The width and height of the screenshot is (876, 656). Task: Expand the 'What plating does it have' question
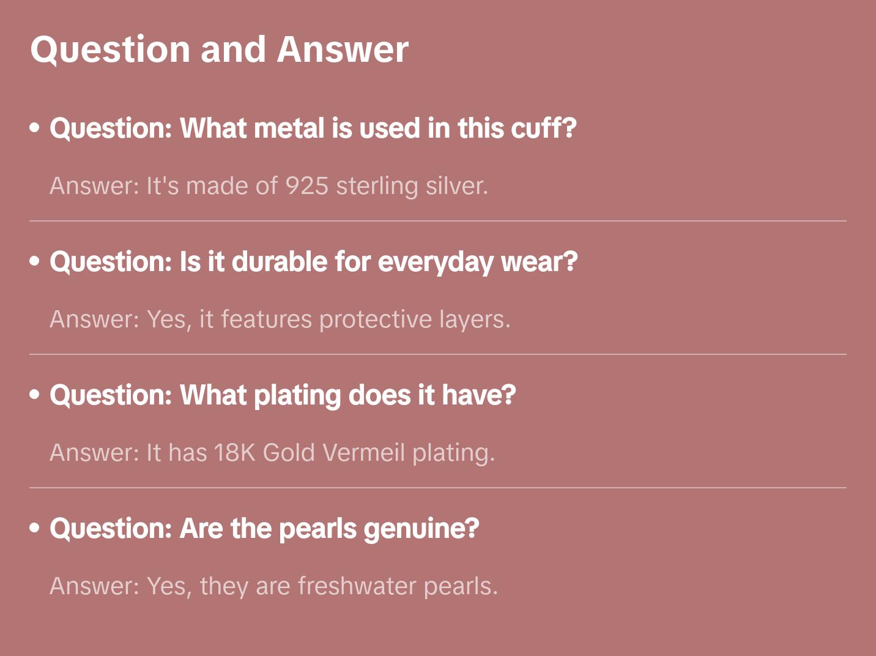coord(283,395)
